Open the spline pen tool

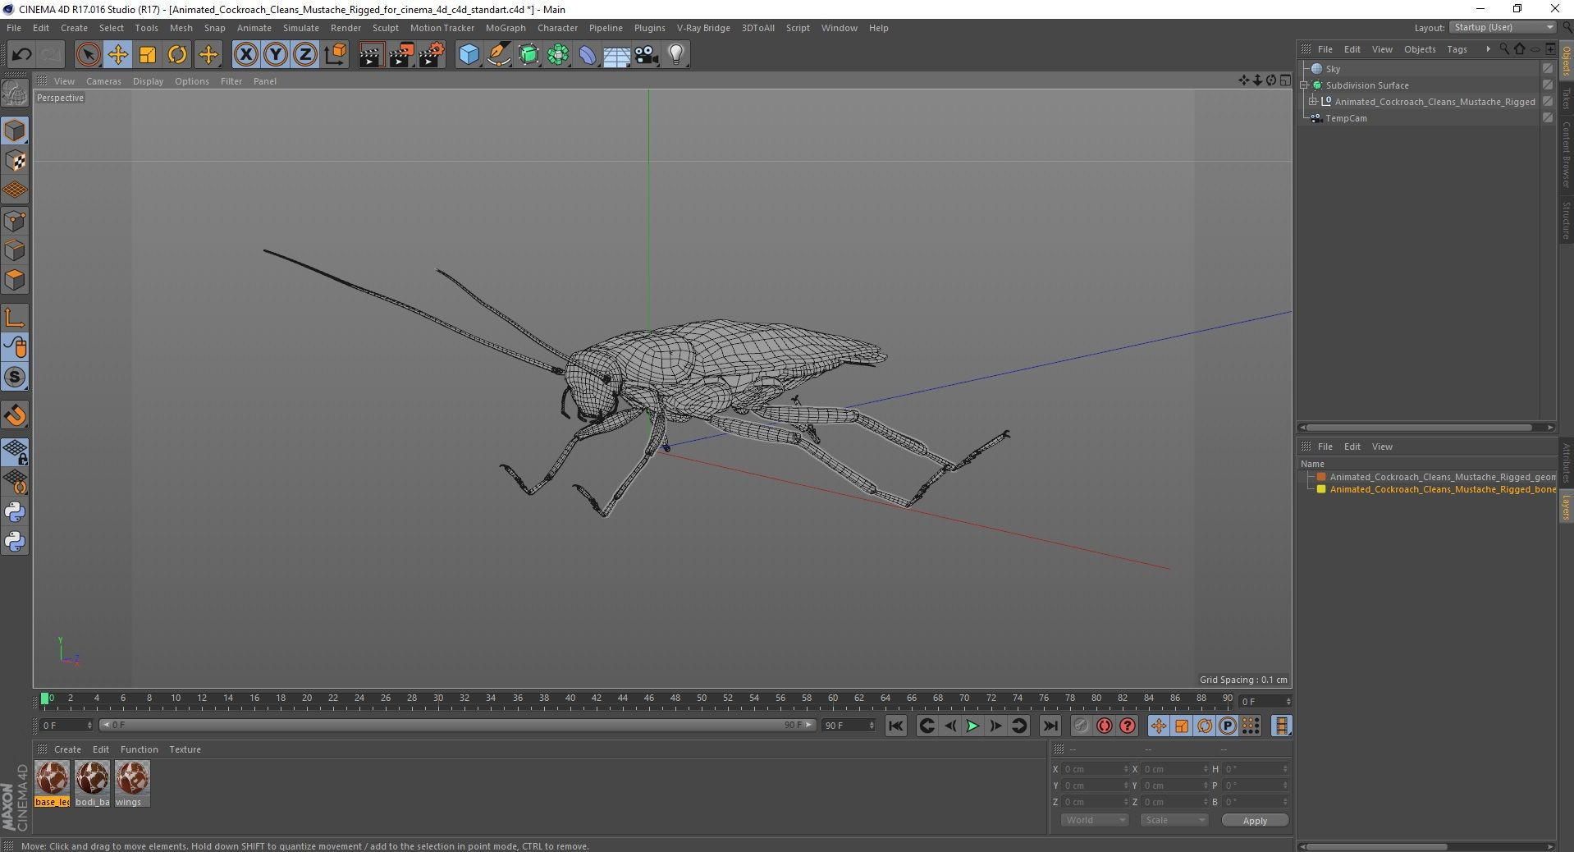[x=499, y=55]
